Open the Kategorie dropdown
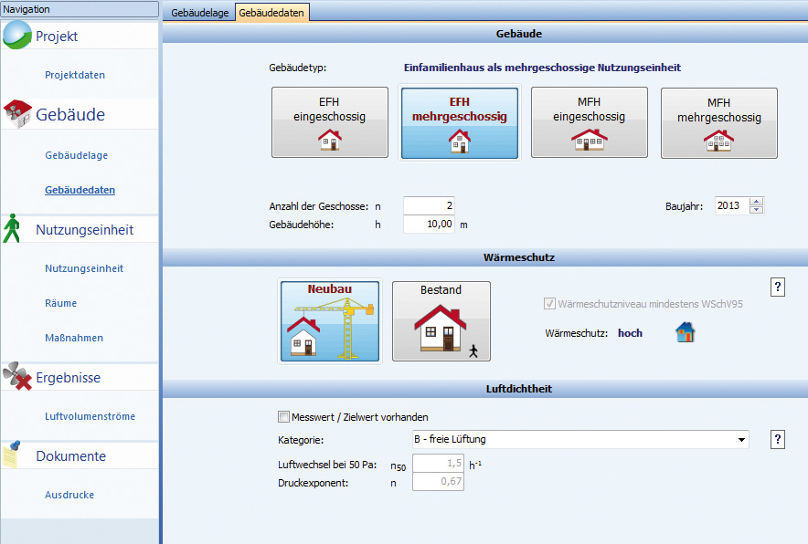Viewport: 808px width, 544px height. (741, 440)
